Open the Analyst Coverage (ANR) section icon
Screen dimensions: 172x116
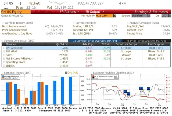click(x=128, y=23)
